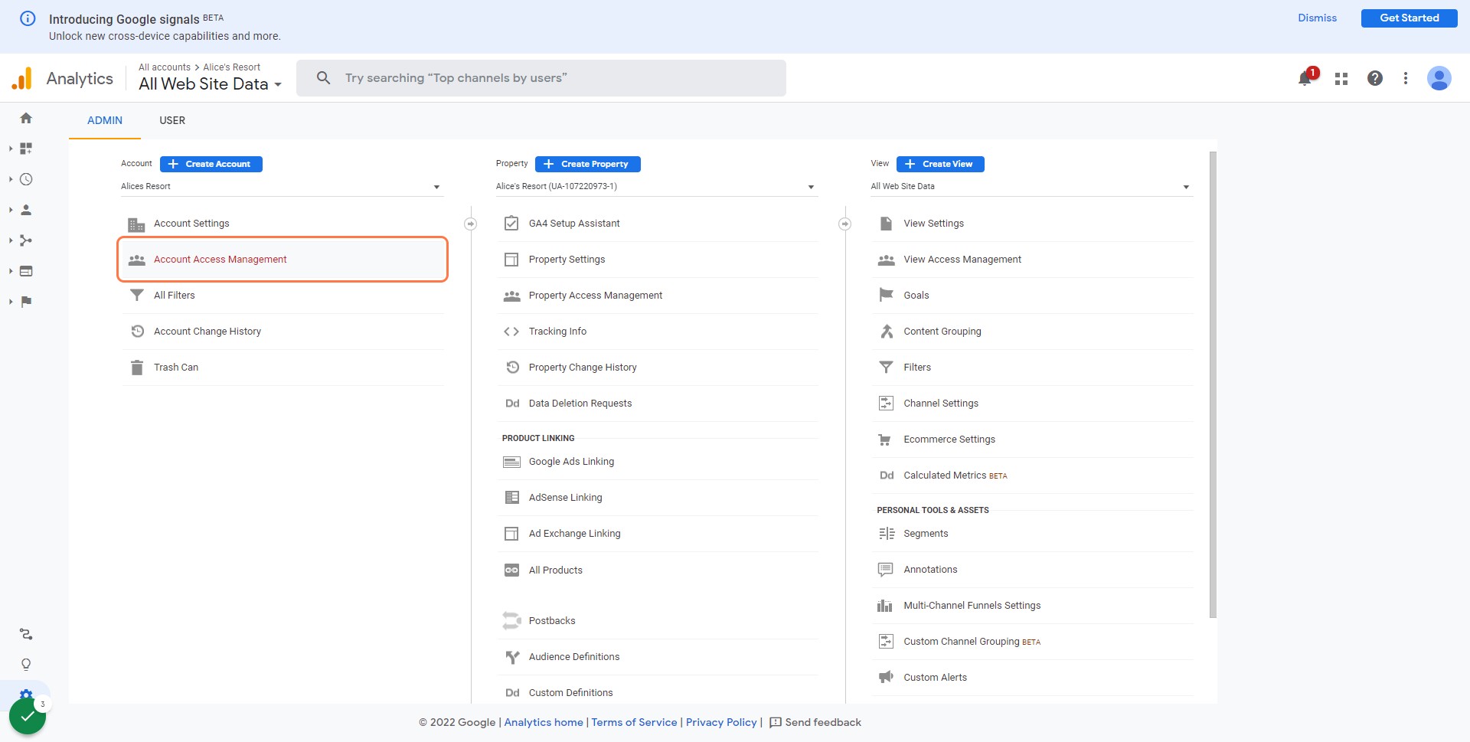Open the Google apps grid icon

[x=1341, y=78]
